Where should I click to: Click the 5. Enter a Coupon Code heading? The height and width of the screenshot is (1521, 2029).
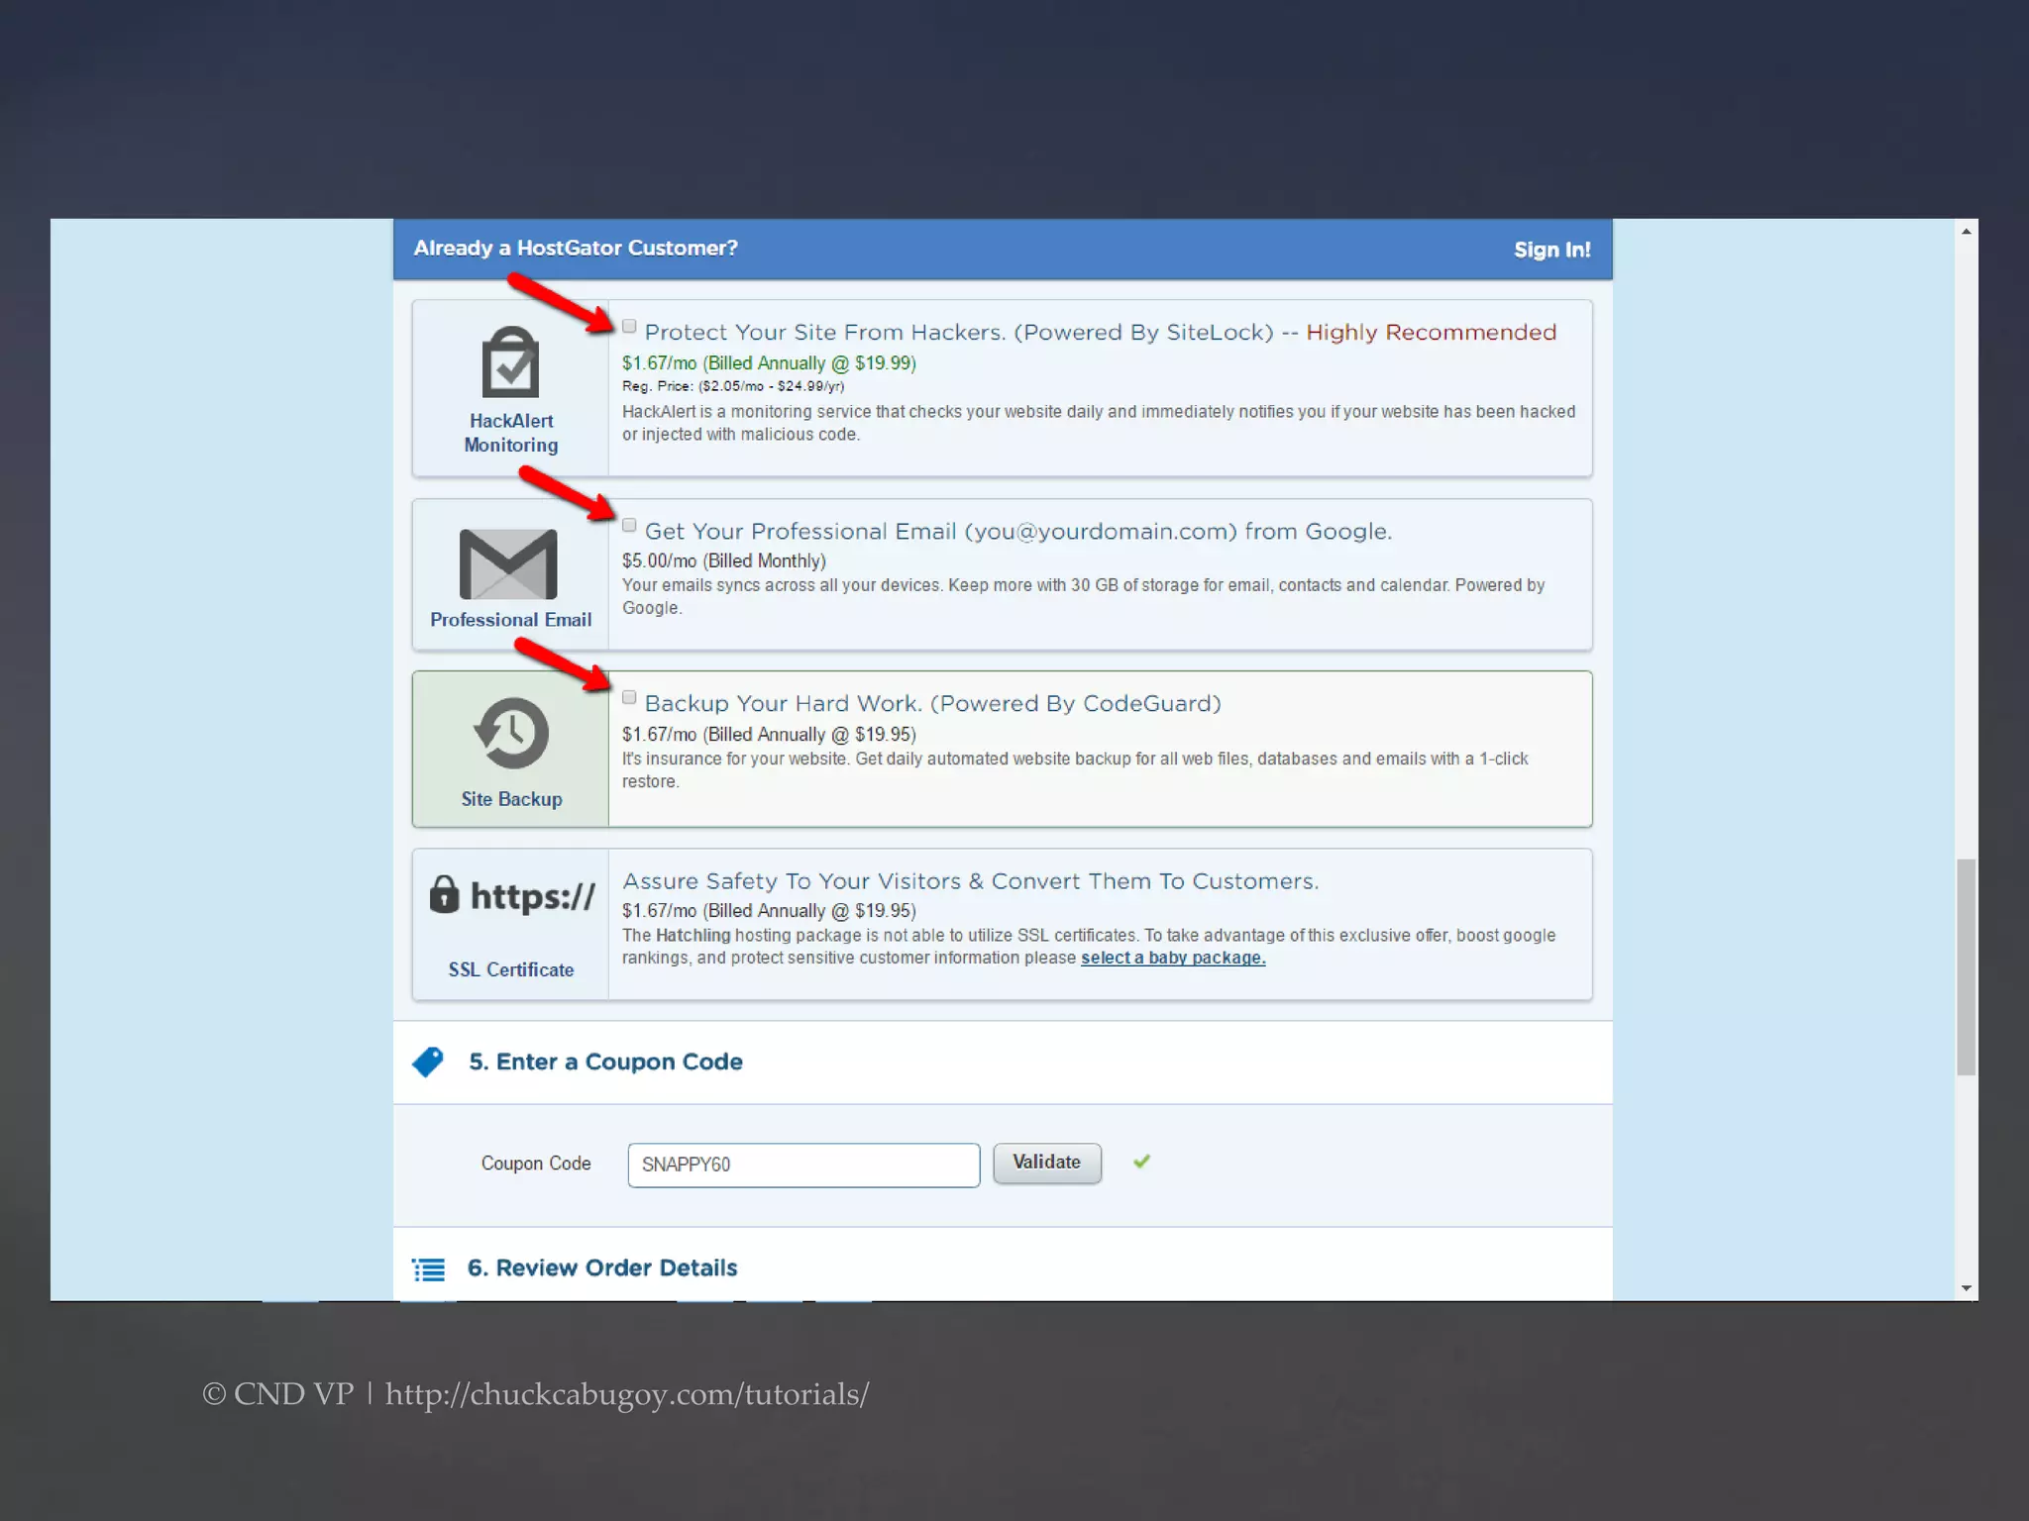point(605,1062)
